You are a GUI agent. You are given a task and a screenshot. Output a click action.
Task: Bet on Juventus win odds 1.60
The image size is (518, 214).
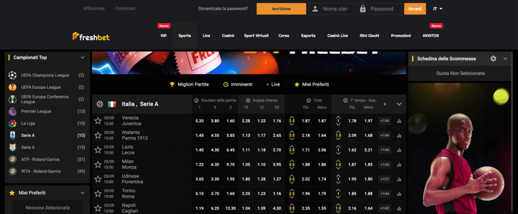click(x=231, y=121)
